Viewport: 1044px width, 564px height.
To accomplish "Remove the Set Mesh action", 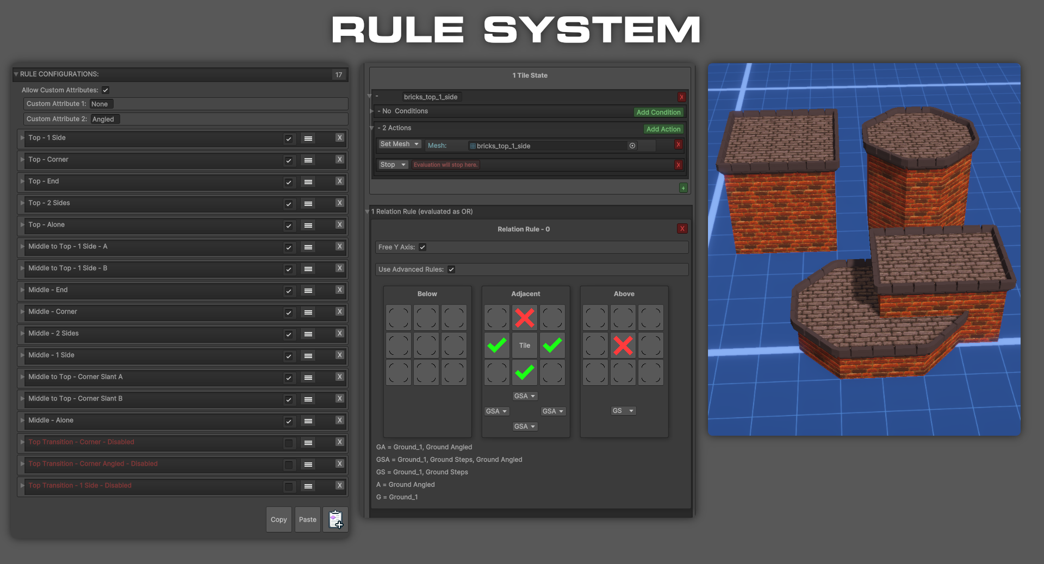I will click(678, 145).
